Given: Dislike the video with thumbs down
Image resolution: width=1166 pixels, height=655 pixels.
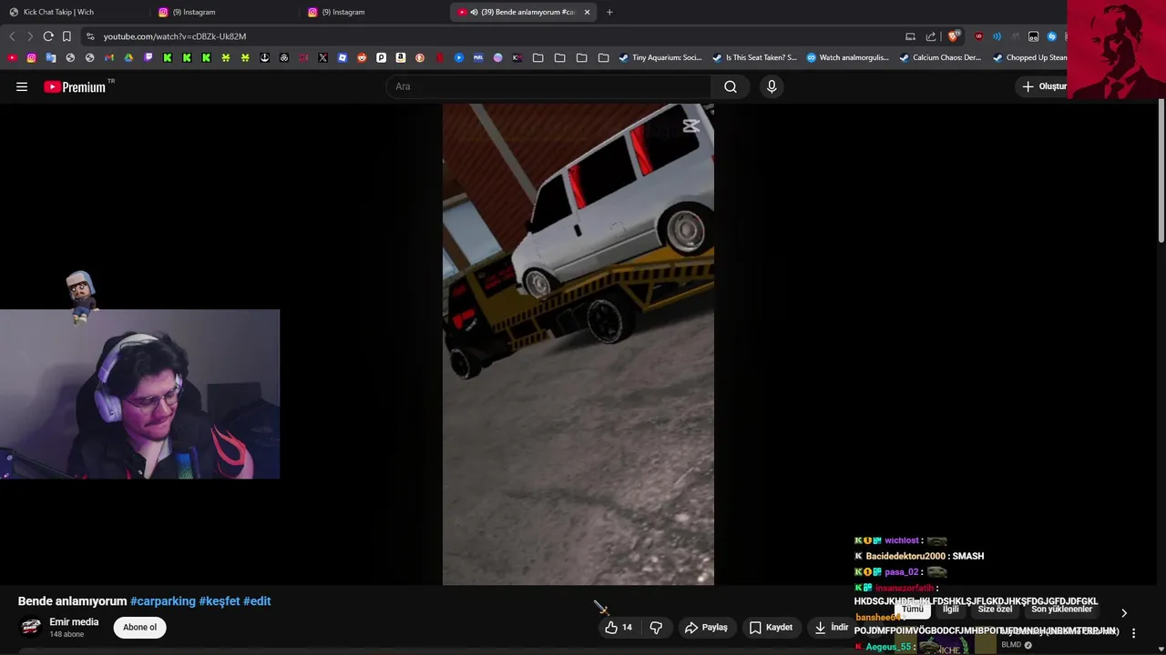Looking at the screenshot, I should [656, 627].
